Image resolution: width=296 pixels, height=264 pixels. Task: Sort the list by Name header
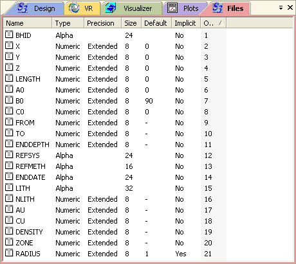(x=28, y=23)
